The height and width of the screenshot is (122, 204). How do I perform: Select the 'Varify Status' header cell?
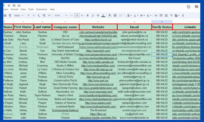[162, 27]
